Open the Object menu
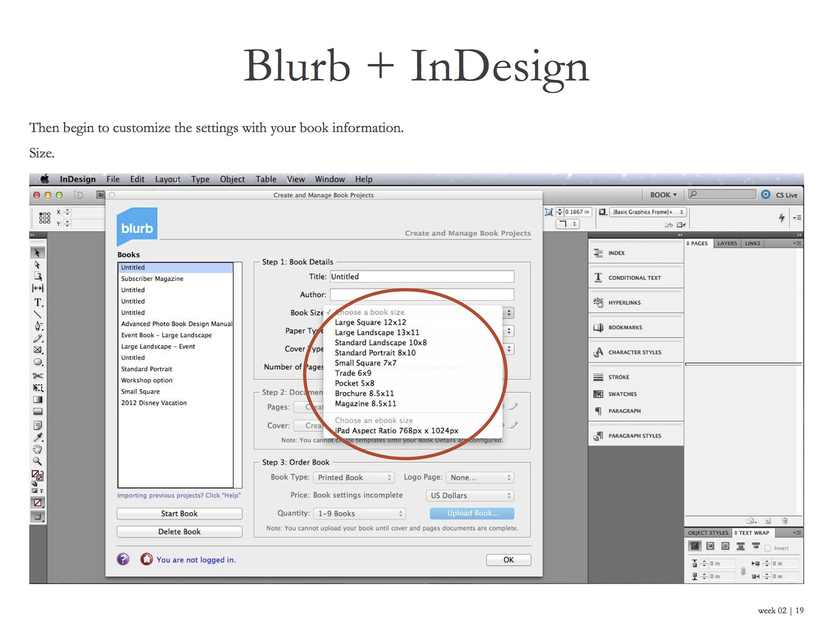This screenshot has height=625, width=833. pos(232,179)
